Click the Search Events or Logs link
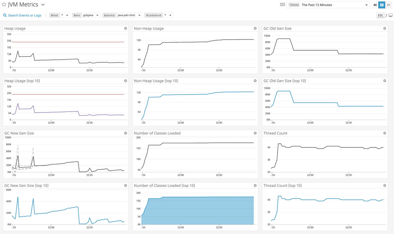The image size is (394, 234). click(x=24, y=15)
